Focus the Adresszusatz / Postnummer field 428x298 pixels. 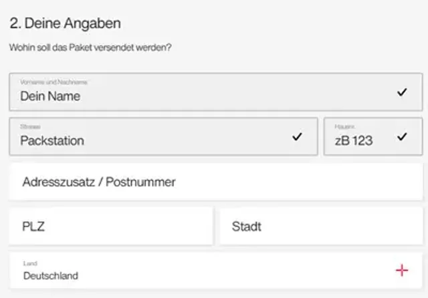[215, 182]
